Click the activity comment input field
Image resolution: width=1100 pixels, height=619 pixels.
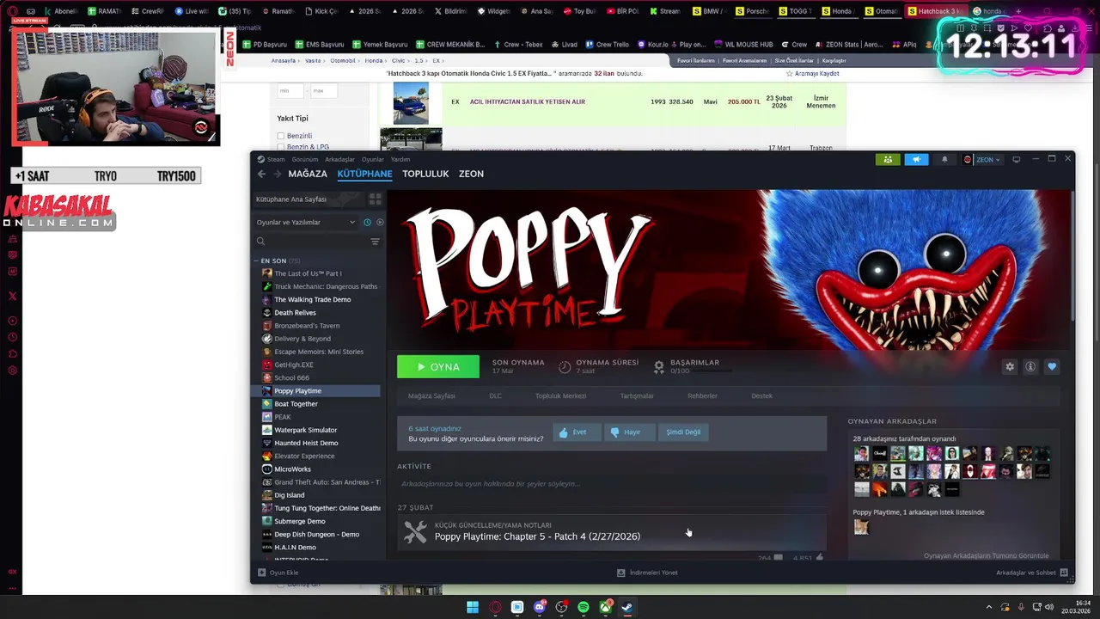point(611,484)
